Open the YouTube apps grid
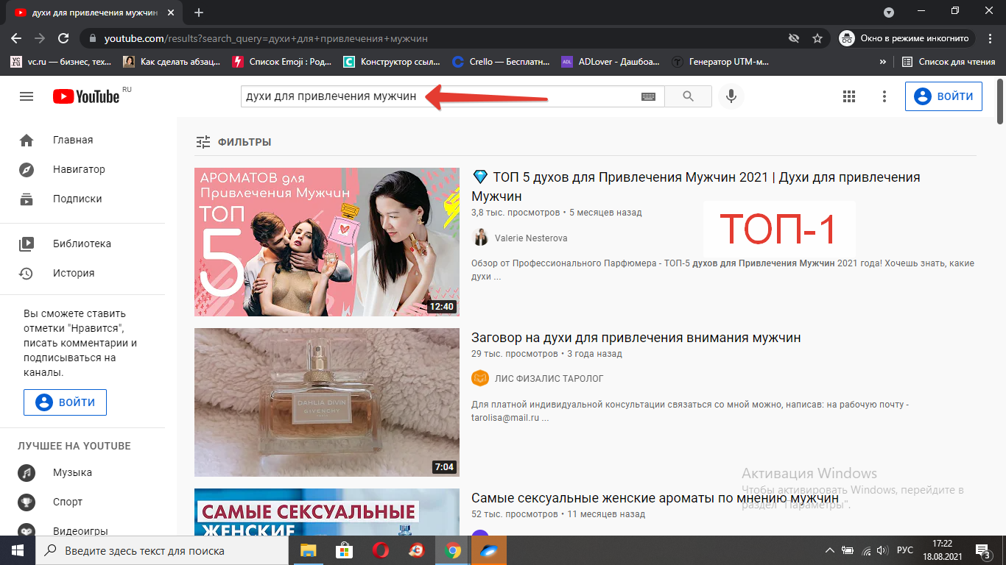The image size is (1006, 565). [848, 96]
